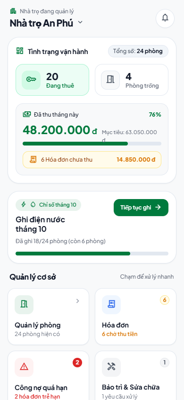Click the door icon in Phòng trống card

click(110, 80)
